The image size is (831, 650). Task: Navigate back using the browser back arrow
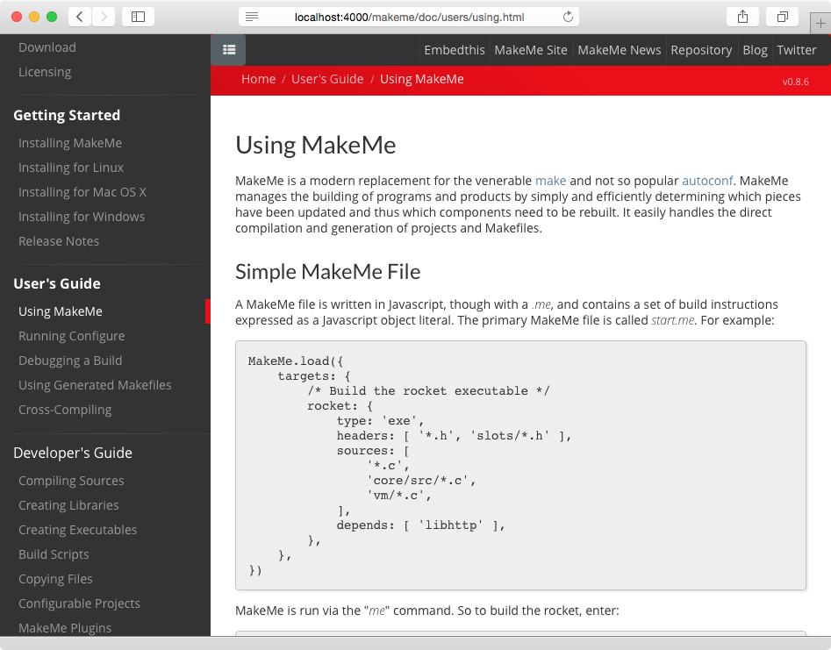click(79, 15)
